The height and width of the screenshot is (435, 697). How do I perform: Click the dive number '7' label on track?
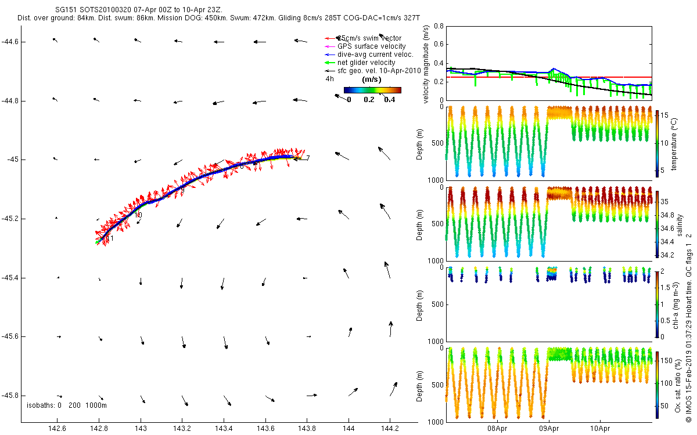(x=308, y=158)
